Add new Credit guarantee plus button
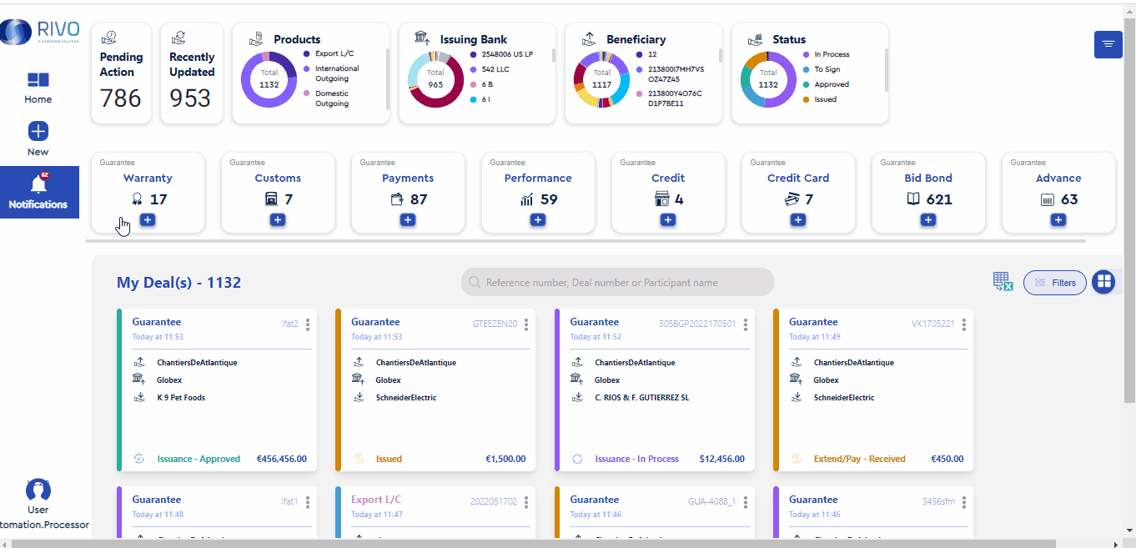Image resolution: width=1136 pixels, height=548 pixels. [668, 219]
